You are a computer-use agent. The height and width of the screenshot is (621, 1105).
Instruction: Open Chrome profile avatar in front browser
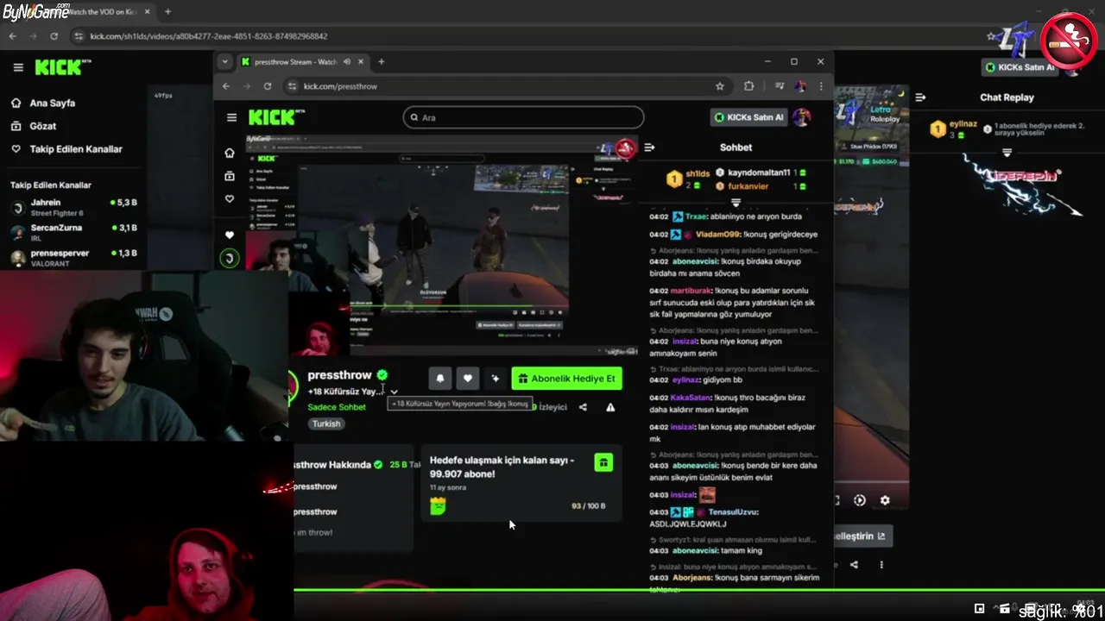click(801, 86)
